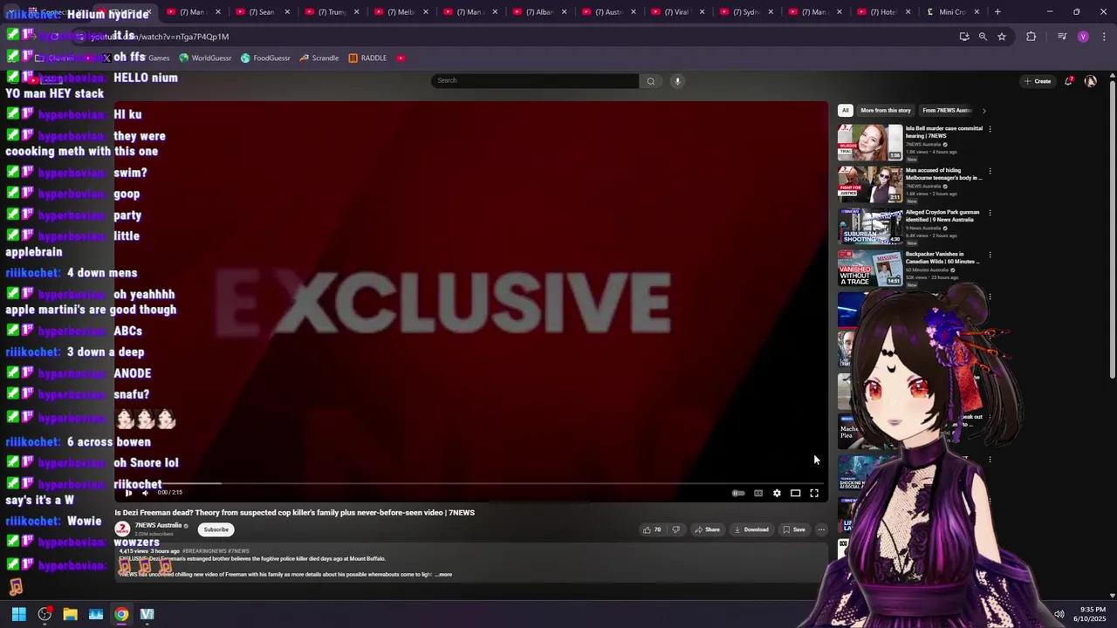Open the Scrandle bookmark
Viewport: 1117px width, 628px height.
click(x=319, y=58)
